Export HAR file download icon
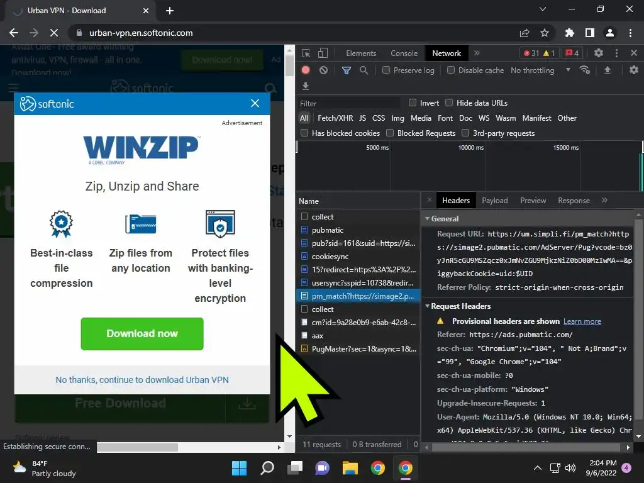The width and height of the screenshot is (644, 483). point(306,86)
